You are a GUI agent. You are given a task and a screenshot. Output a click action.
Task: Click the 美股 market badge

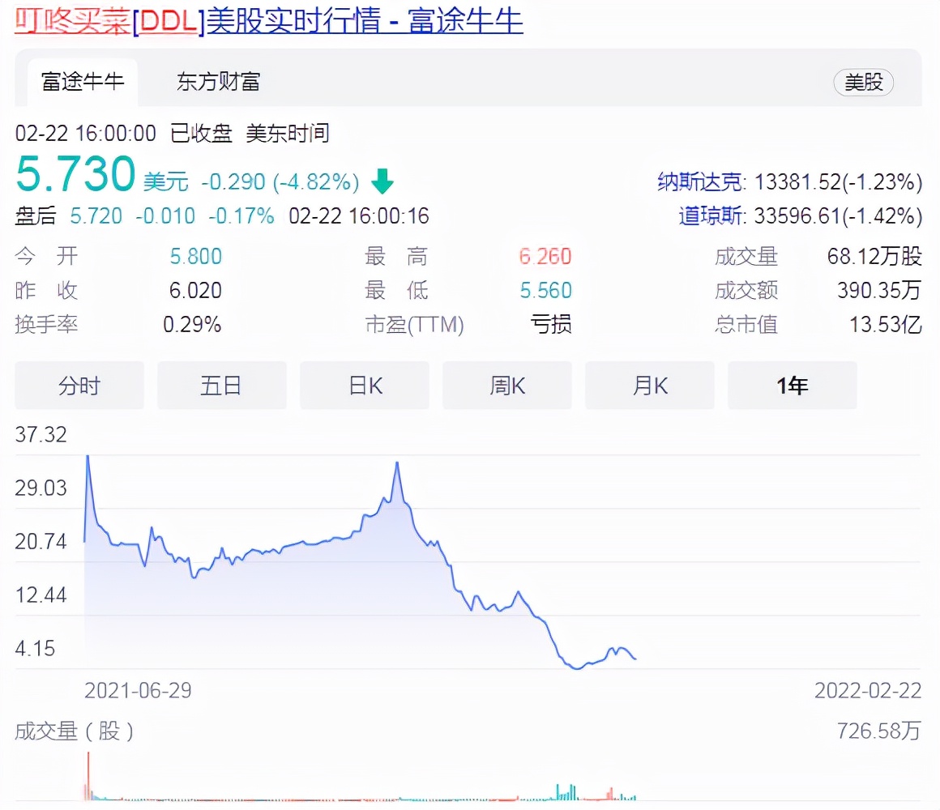click(864, 82)
